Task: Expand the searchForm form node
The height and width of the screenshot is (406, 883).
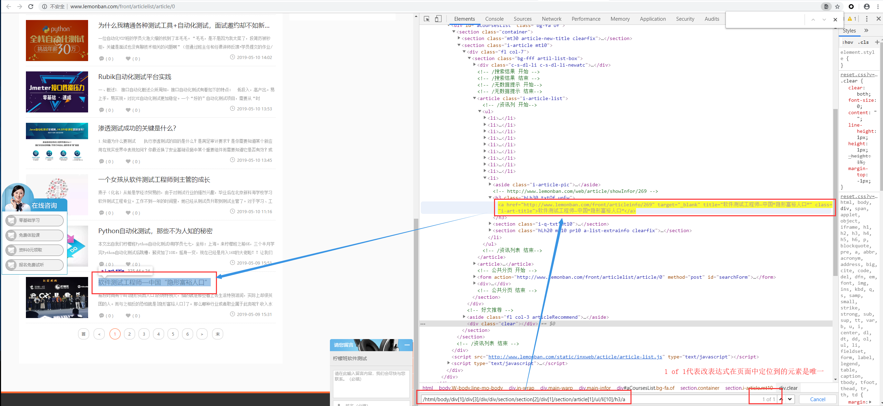Action: (475, 277)
